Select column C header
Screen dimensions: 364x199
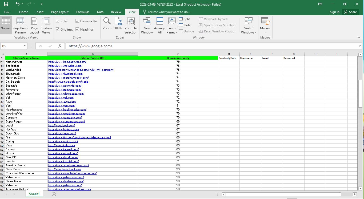click(178, 54)
